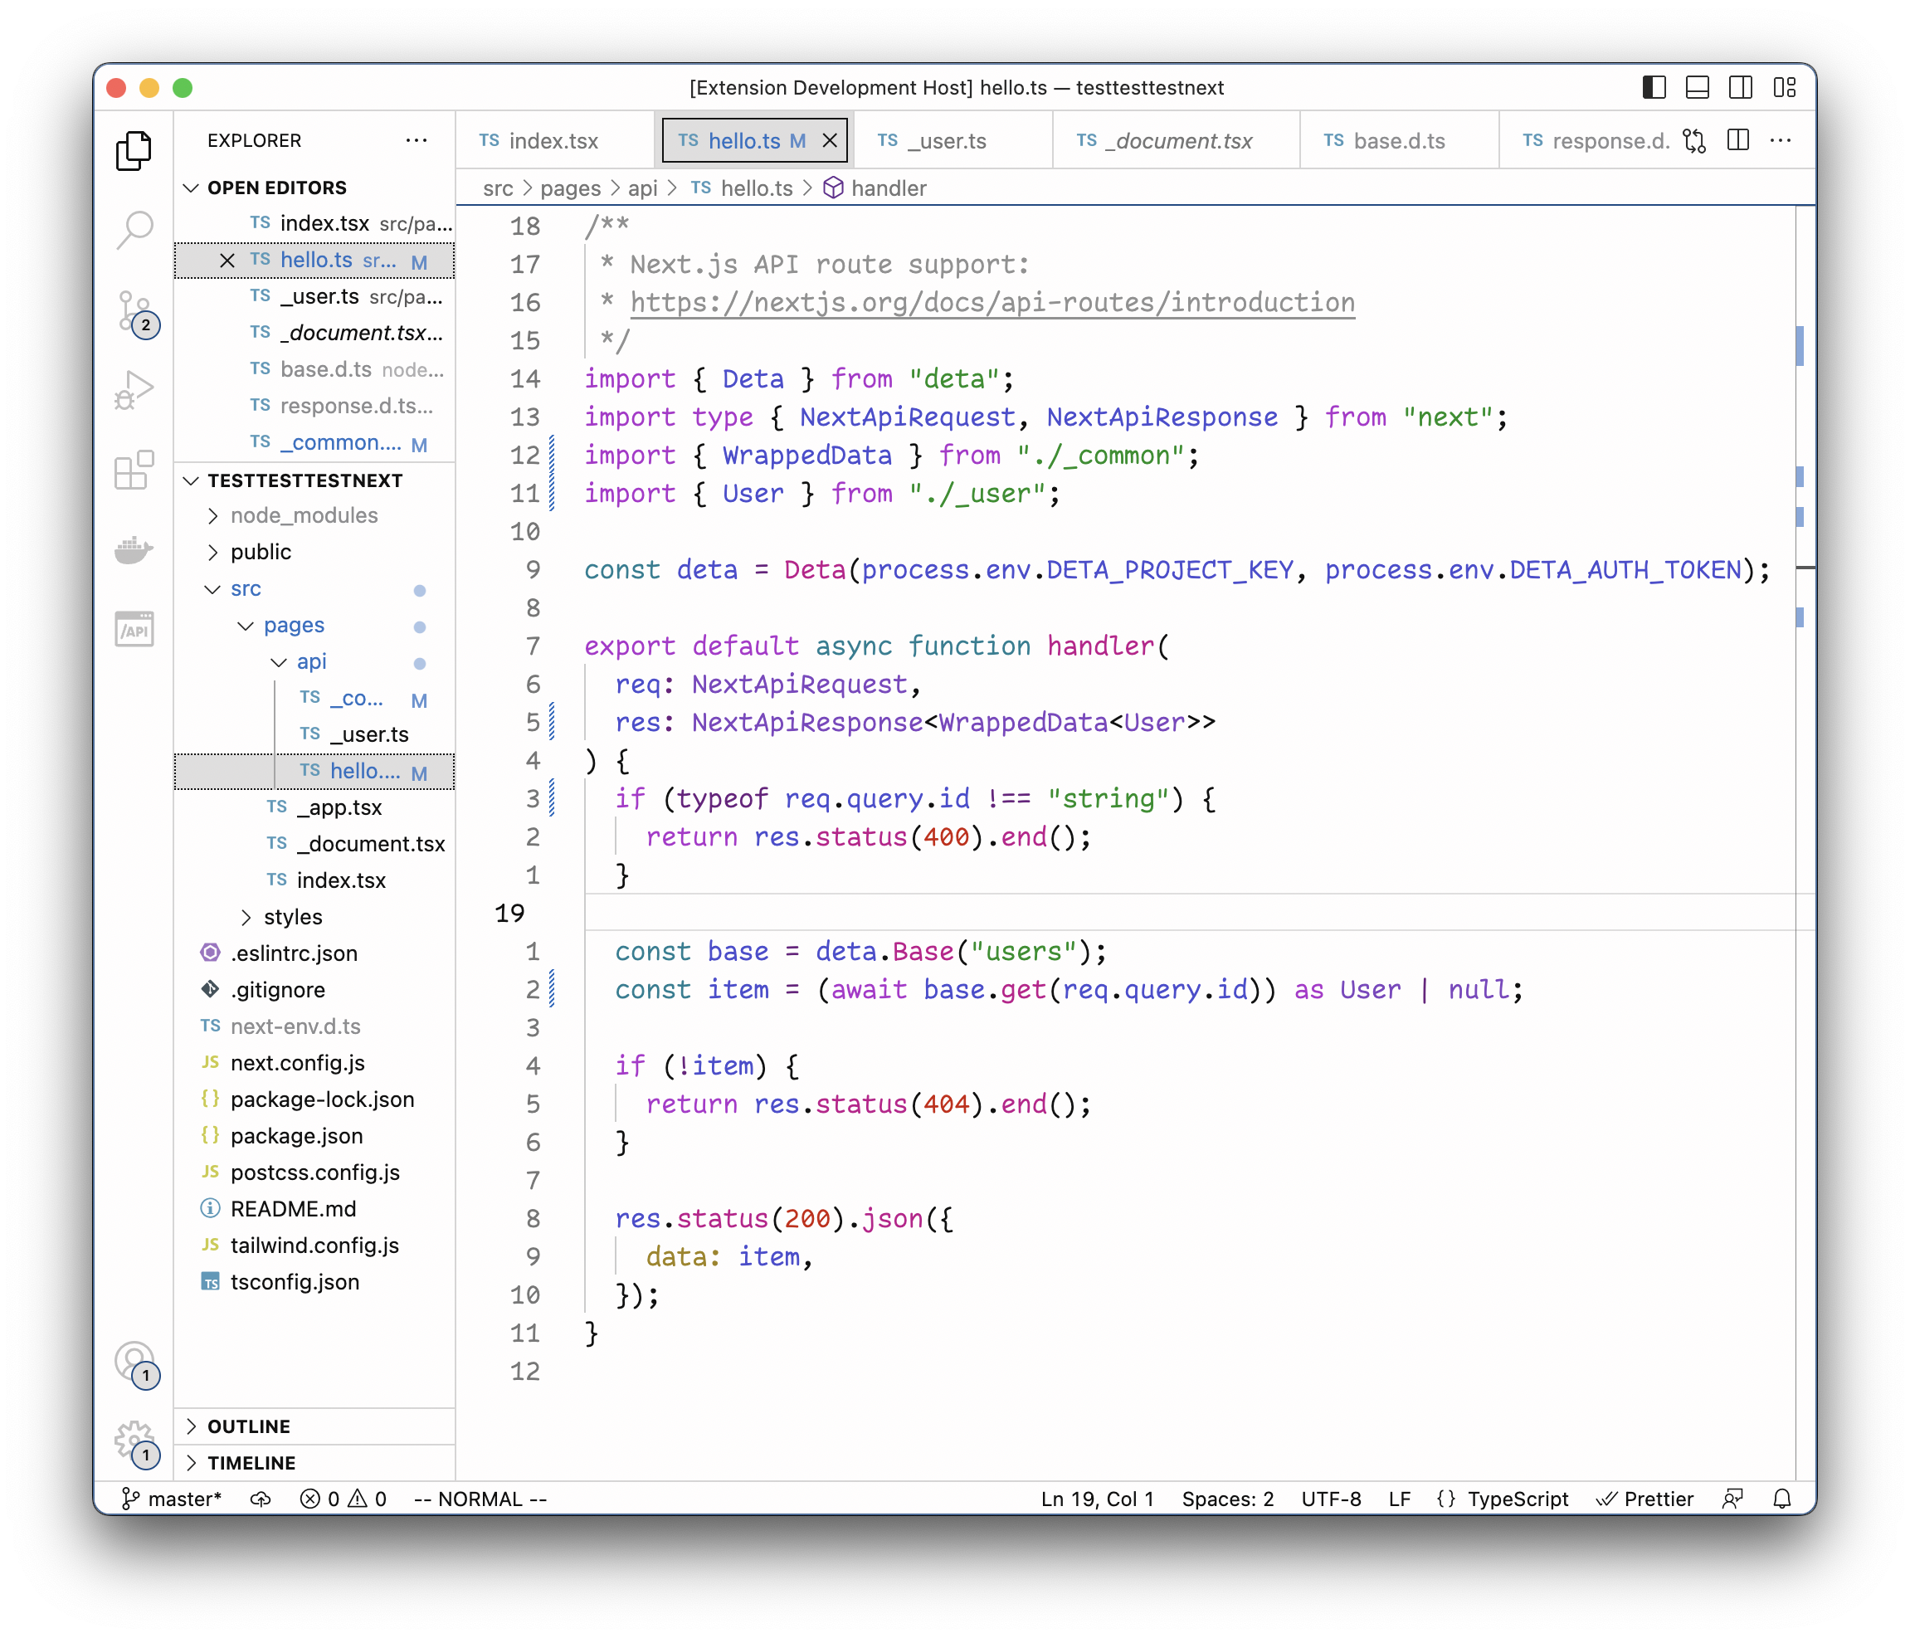The image size is (1910, 1638).
Task: Expand the node_modules folder
Action: (304, 515)
